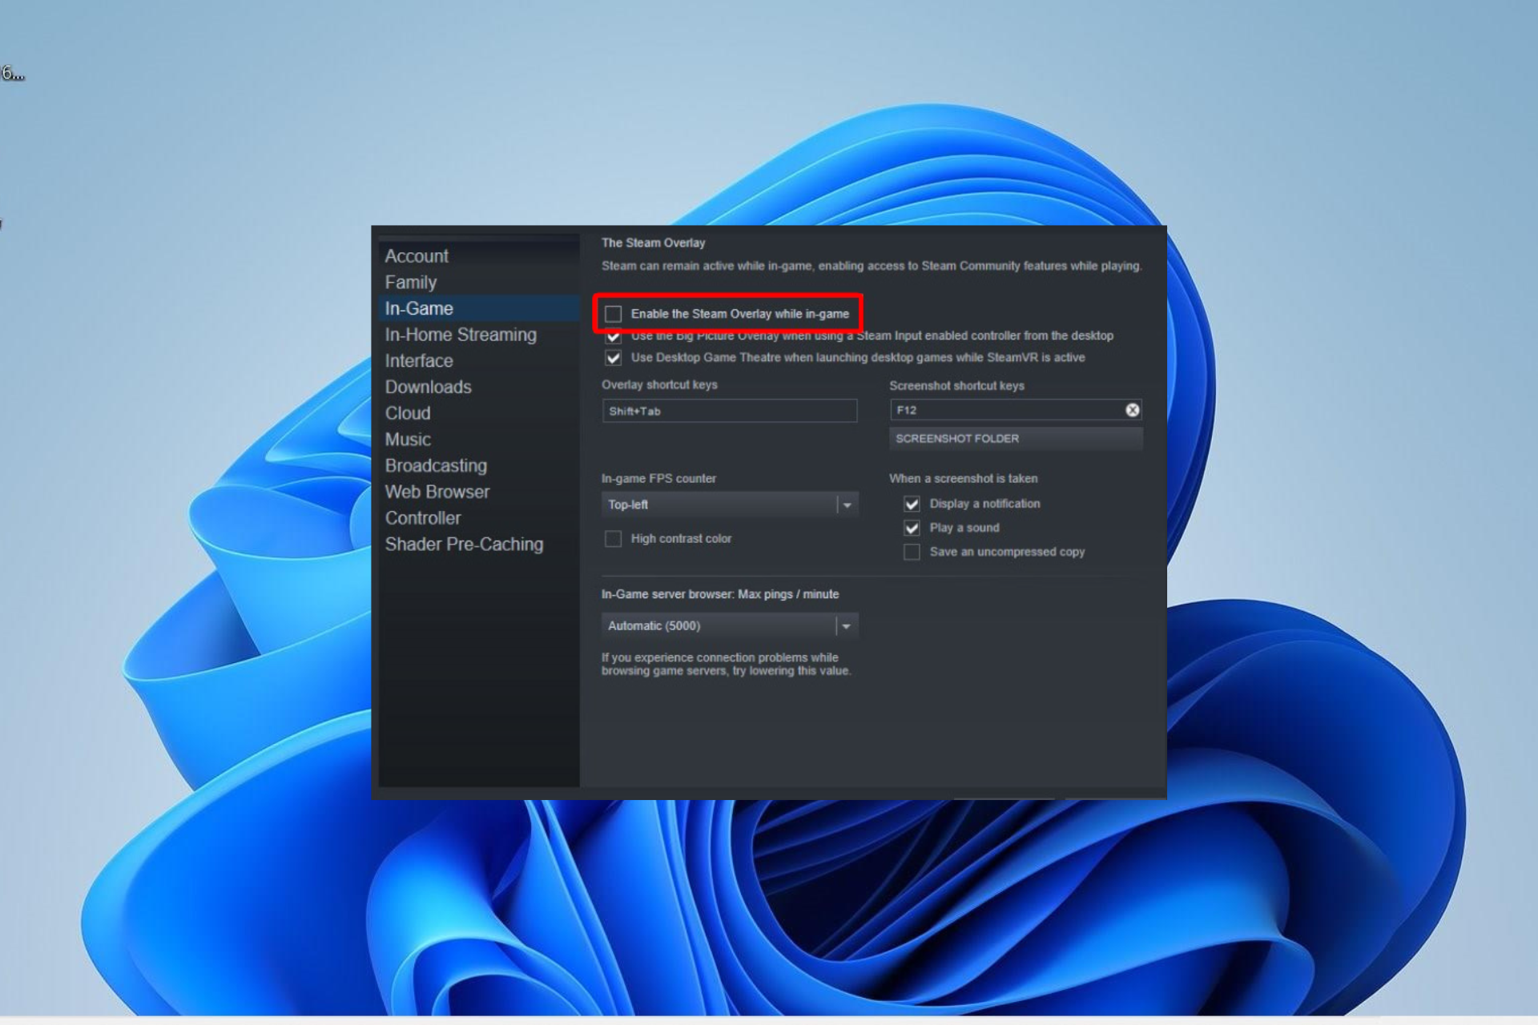This screenshot has height=1025, width=1538.
Task: Click the Controller settings sidebar item
Action: click(x=422, y=518)
